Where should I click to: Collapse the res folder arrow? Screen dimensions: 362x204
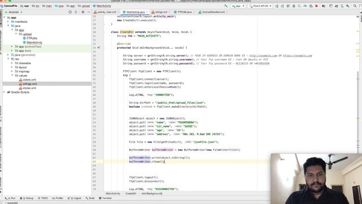(8, 59)
